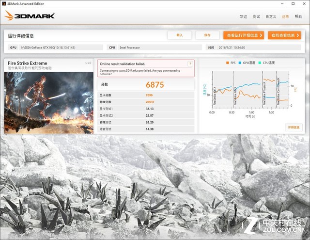Open the 帮助 tab
The height and width of the screenshot is (240, 310).
point(298,16)
